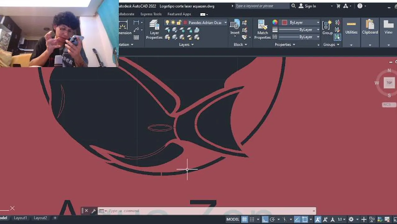The height and width of the screenshot is (224, 397).
Task: Select the Match Properties tool
Action: pyautogui.click(x=262, y=30)
